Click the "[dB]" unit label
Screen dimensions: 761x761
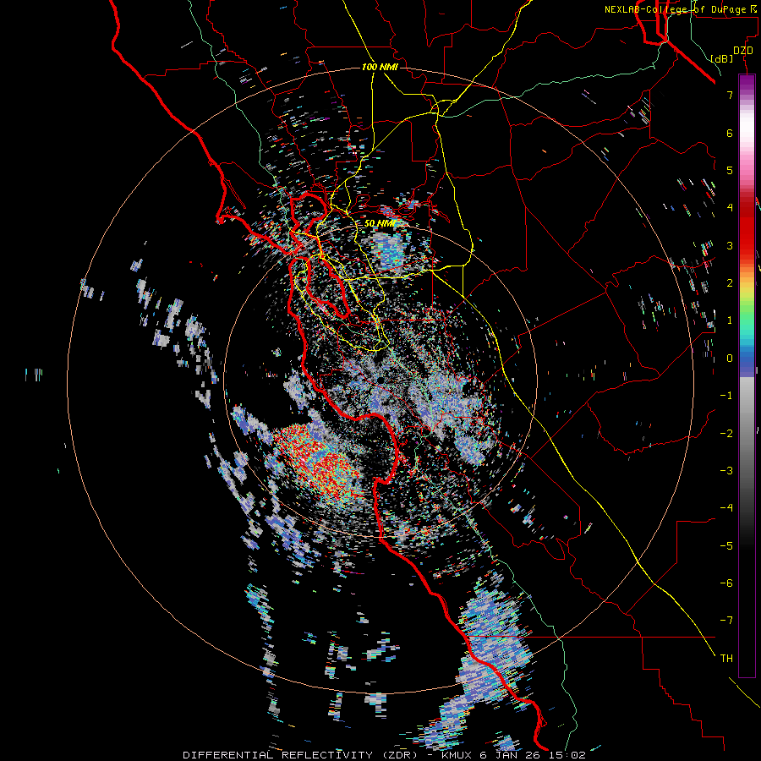point(722,58)
